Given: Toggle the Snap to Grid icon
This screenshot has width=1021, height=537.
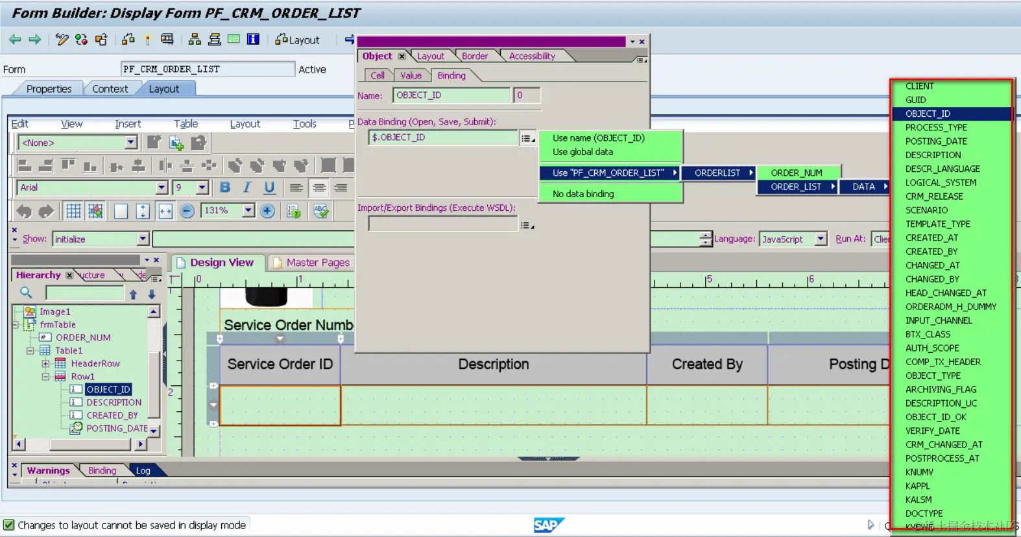Looking at the screenshot, I should tap(95, 211).
